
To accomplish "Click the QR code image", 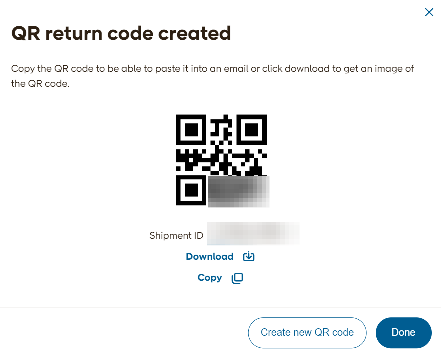I will tap(221, 161).
